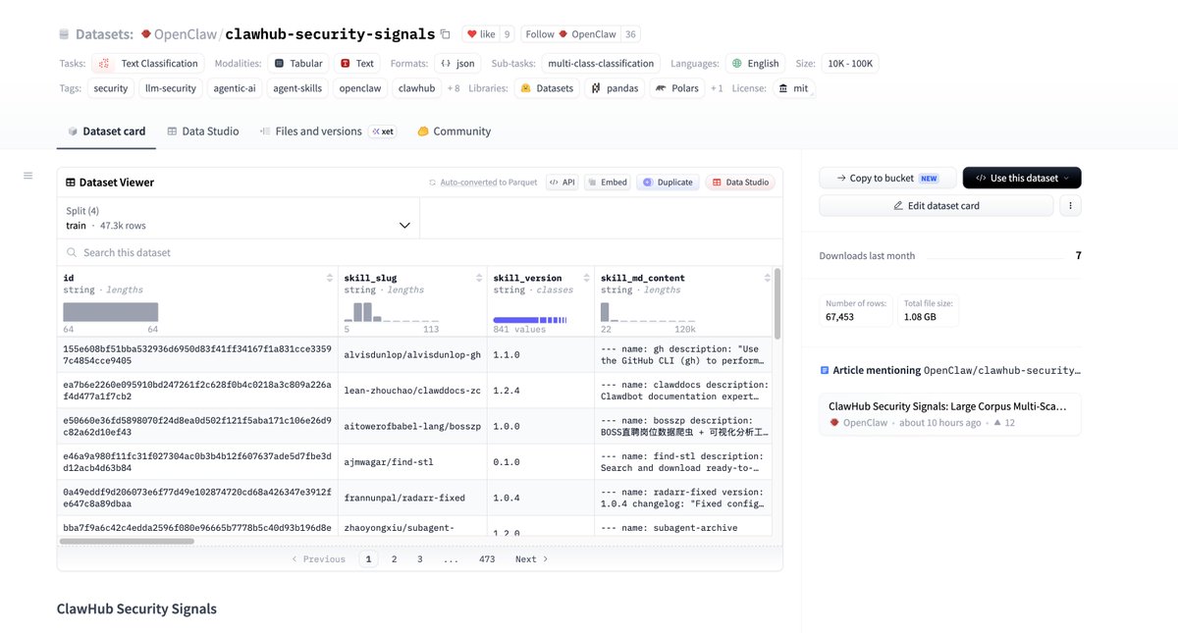Open the alvisdunlop/alvisdunlop-gh cell
The image size is (1178, 633).
pos(412,354)
